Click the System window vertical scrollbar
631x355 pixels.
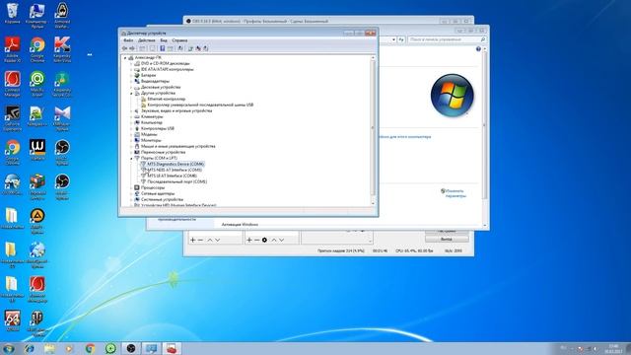coord(484,125)
